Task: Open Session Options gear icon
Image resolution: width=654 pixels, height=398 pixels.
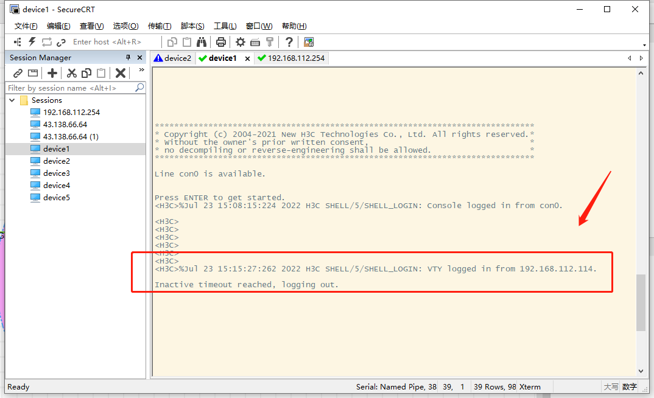Action: [x=241, y=42]
